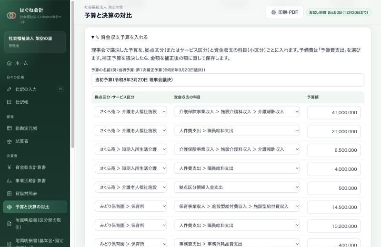This screenshot has width=381, height=247.
Task: Click the 4,000,000 budget amount field
Action: [x=334, y=169]
